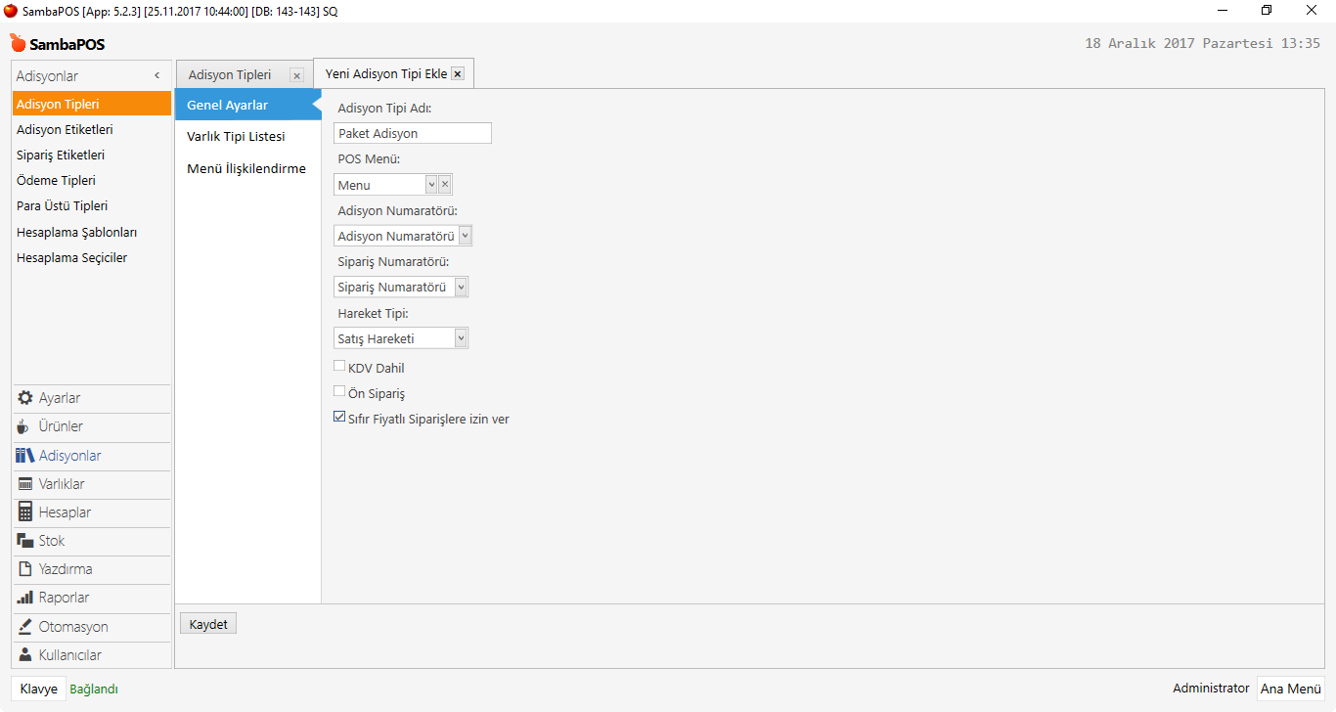
Task: Open Hesaplar via the calculator icon
Action: pos(25,512)
